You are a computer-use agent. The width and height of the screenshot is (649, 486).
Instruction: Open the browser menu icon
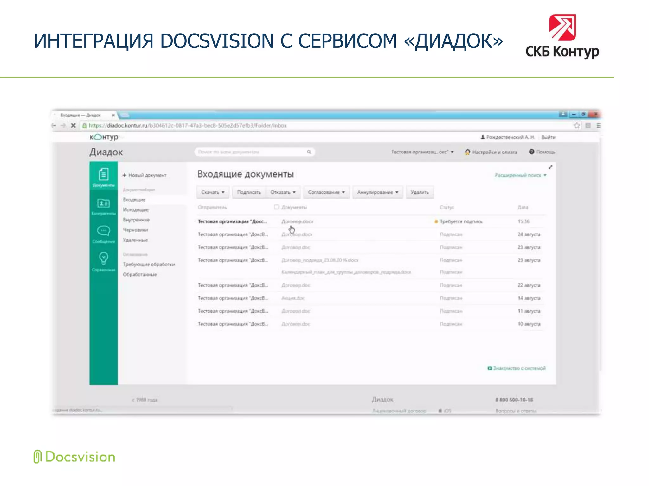(x=598, y=125)
